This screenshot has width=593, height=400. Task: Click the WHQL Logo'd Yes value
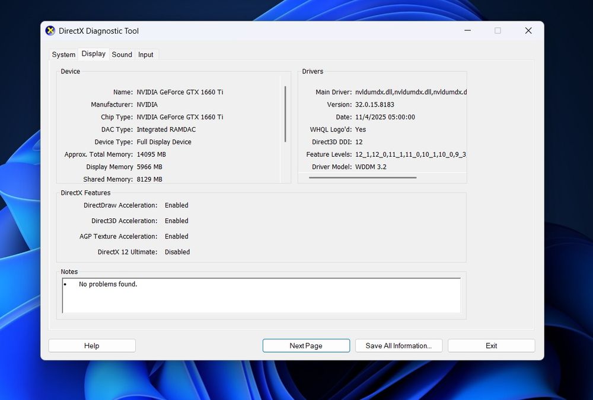pos(361,130)
